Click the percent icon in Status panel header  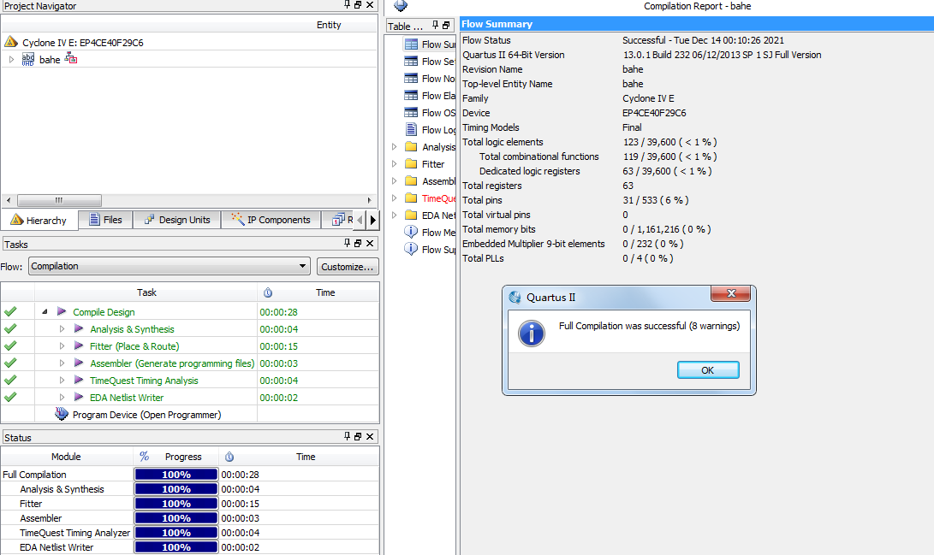[144, 457]
